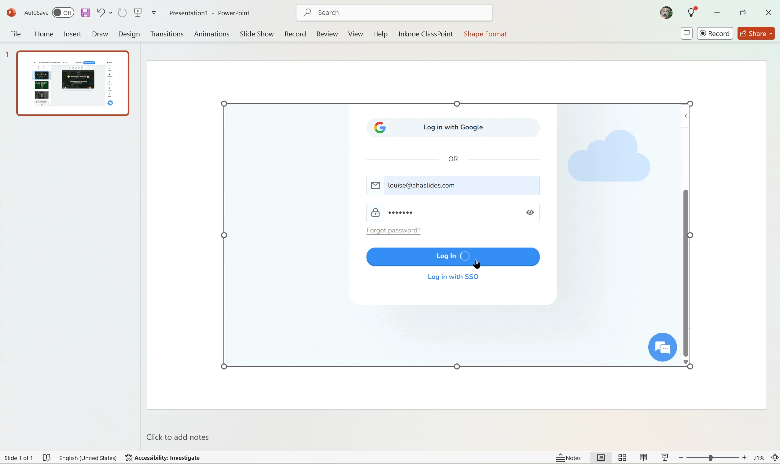The height and width of the screenshot is (464, 780).
Task: Open the Animations tab
Action: (212, 34)
